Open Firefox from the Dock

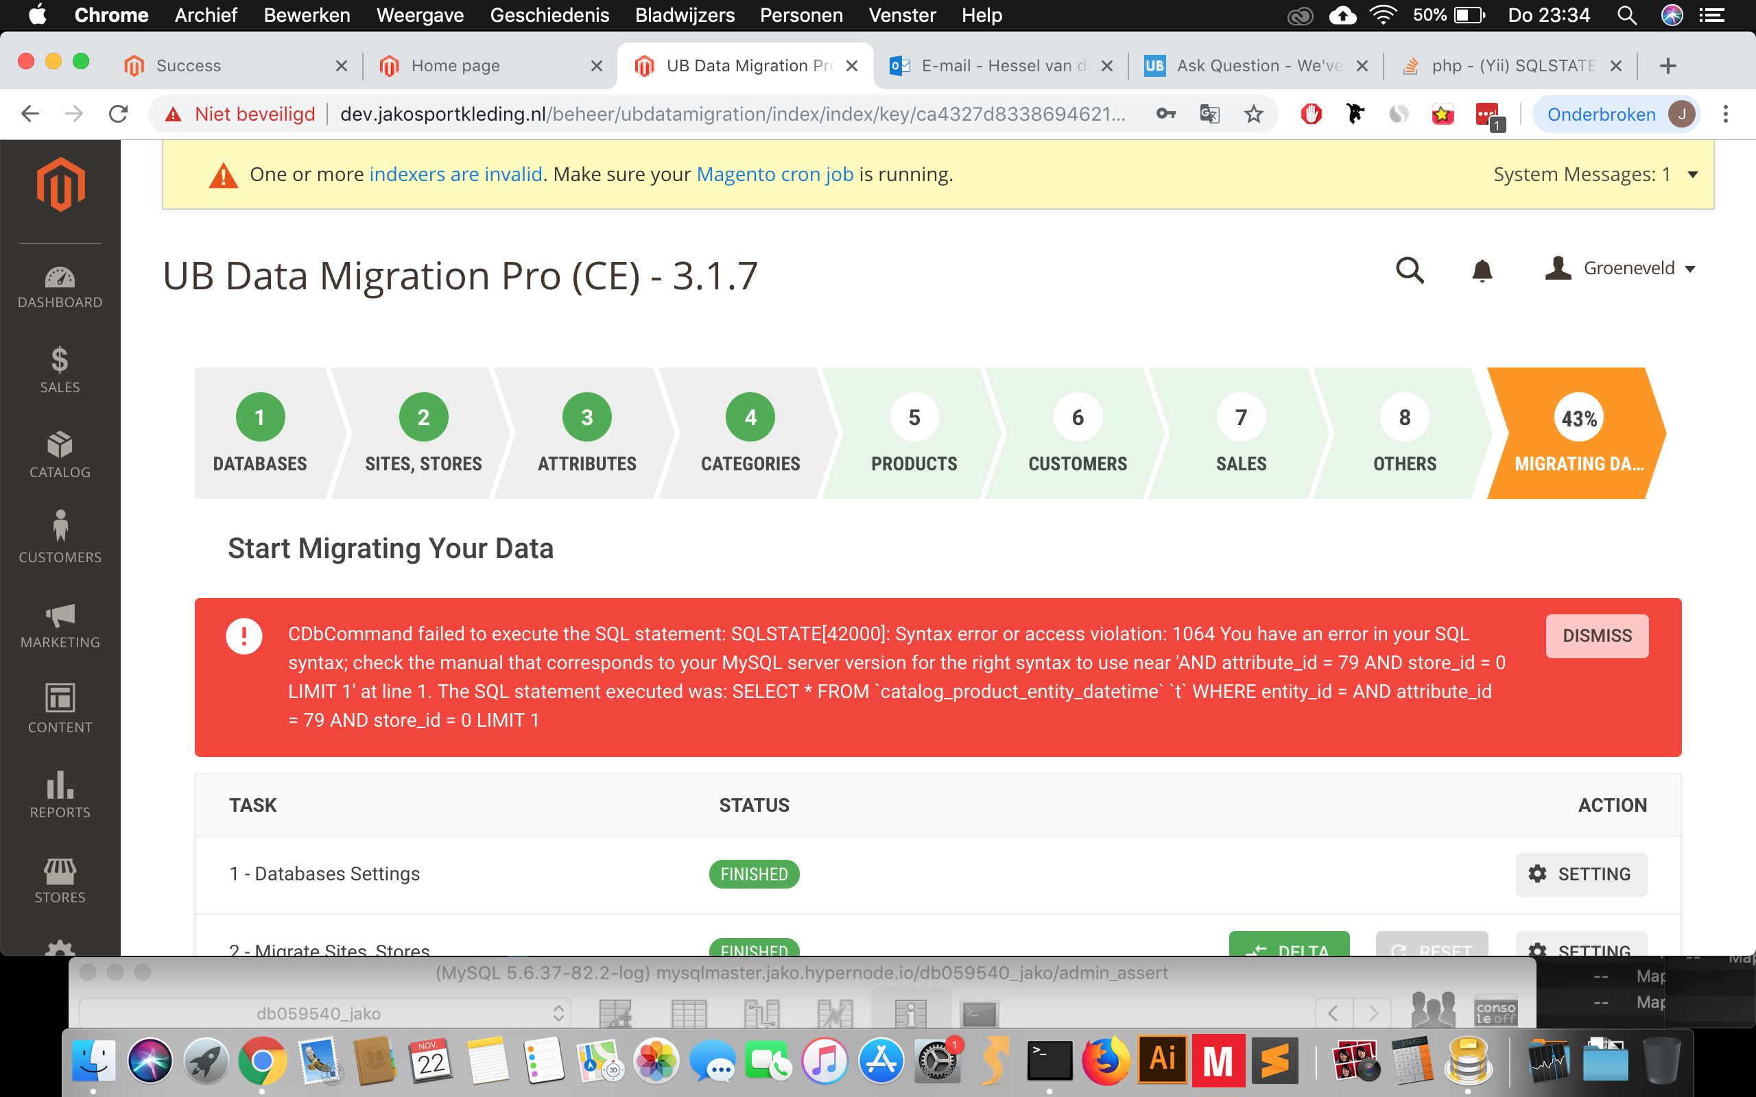pyautogui.click(x=1106, y=1061)
